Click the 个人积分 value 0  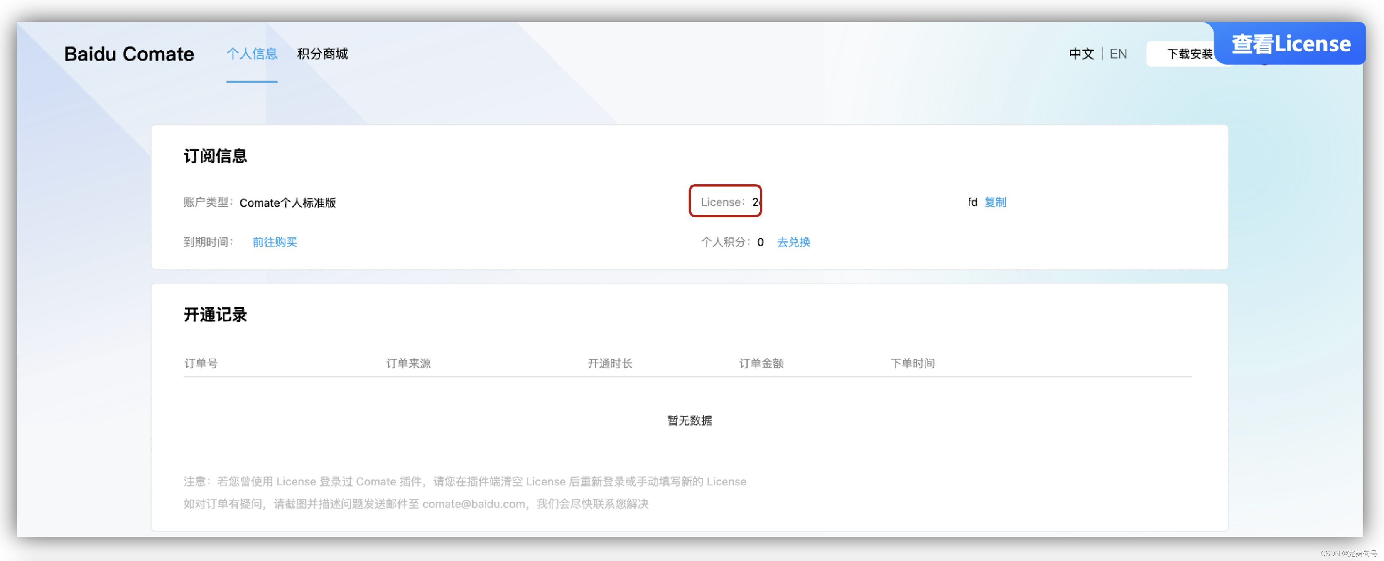coord(760,242)
